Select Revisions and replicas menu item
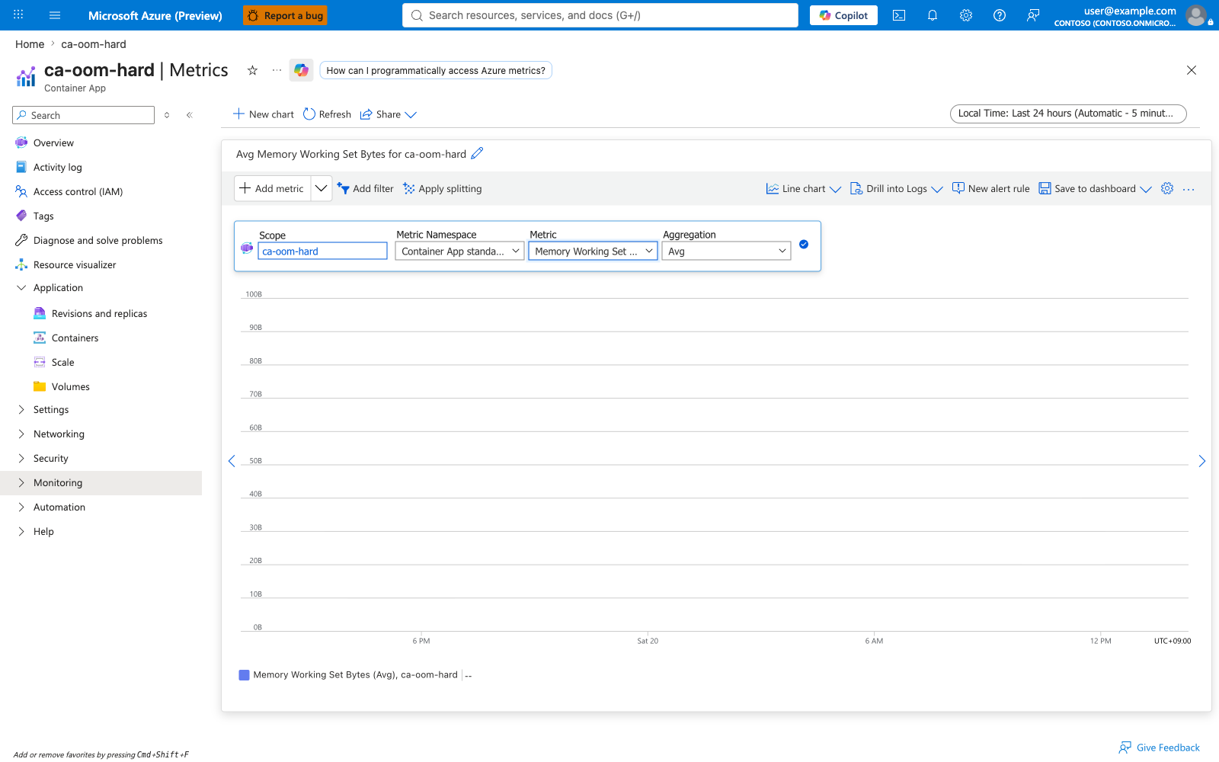Viewport: 1219px width, 762px height. tap(99, 314)
